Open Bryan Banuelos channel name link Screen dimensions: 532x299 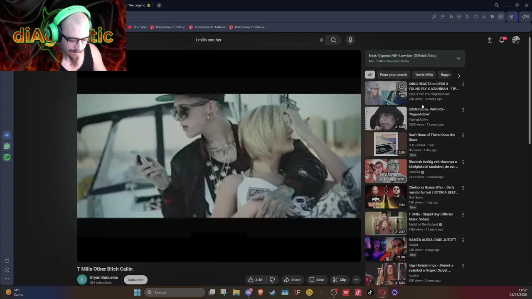tap(104, 277)
